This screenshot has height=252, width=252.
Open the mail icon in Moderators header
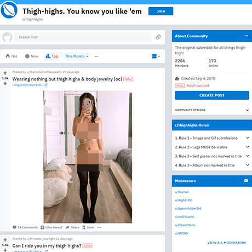[246, 181]
